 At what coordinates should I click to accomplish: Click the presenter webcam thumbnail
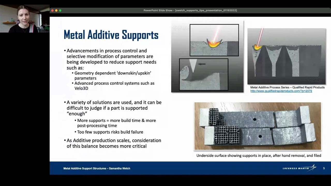25,18
